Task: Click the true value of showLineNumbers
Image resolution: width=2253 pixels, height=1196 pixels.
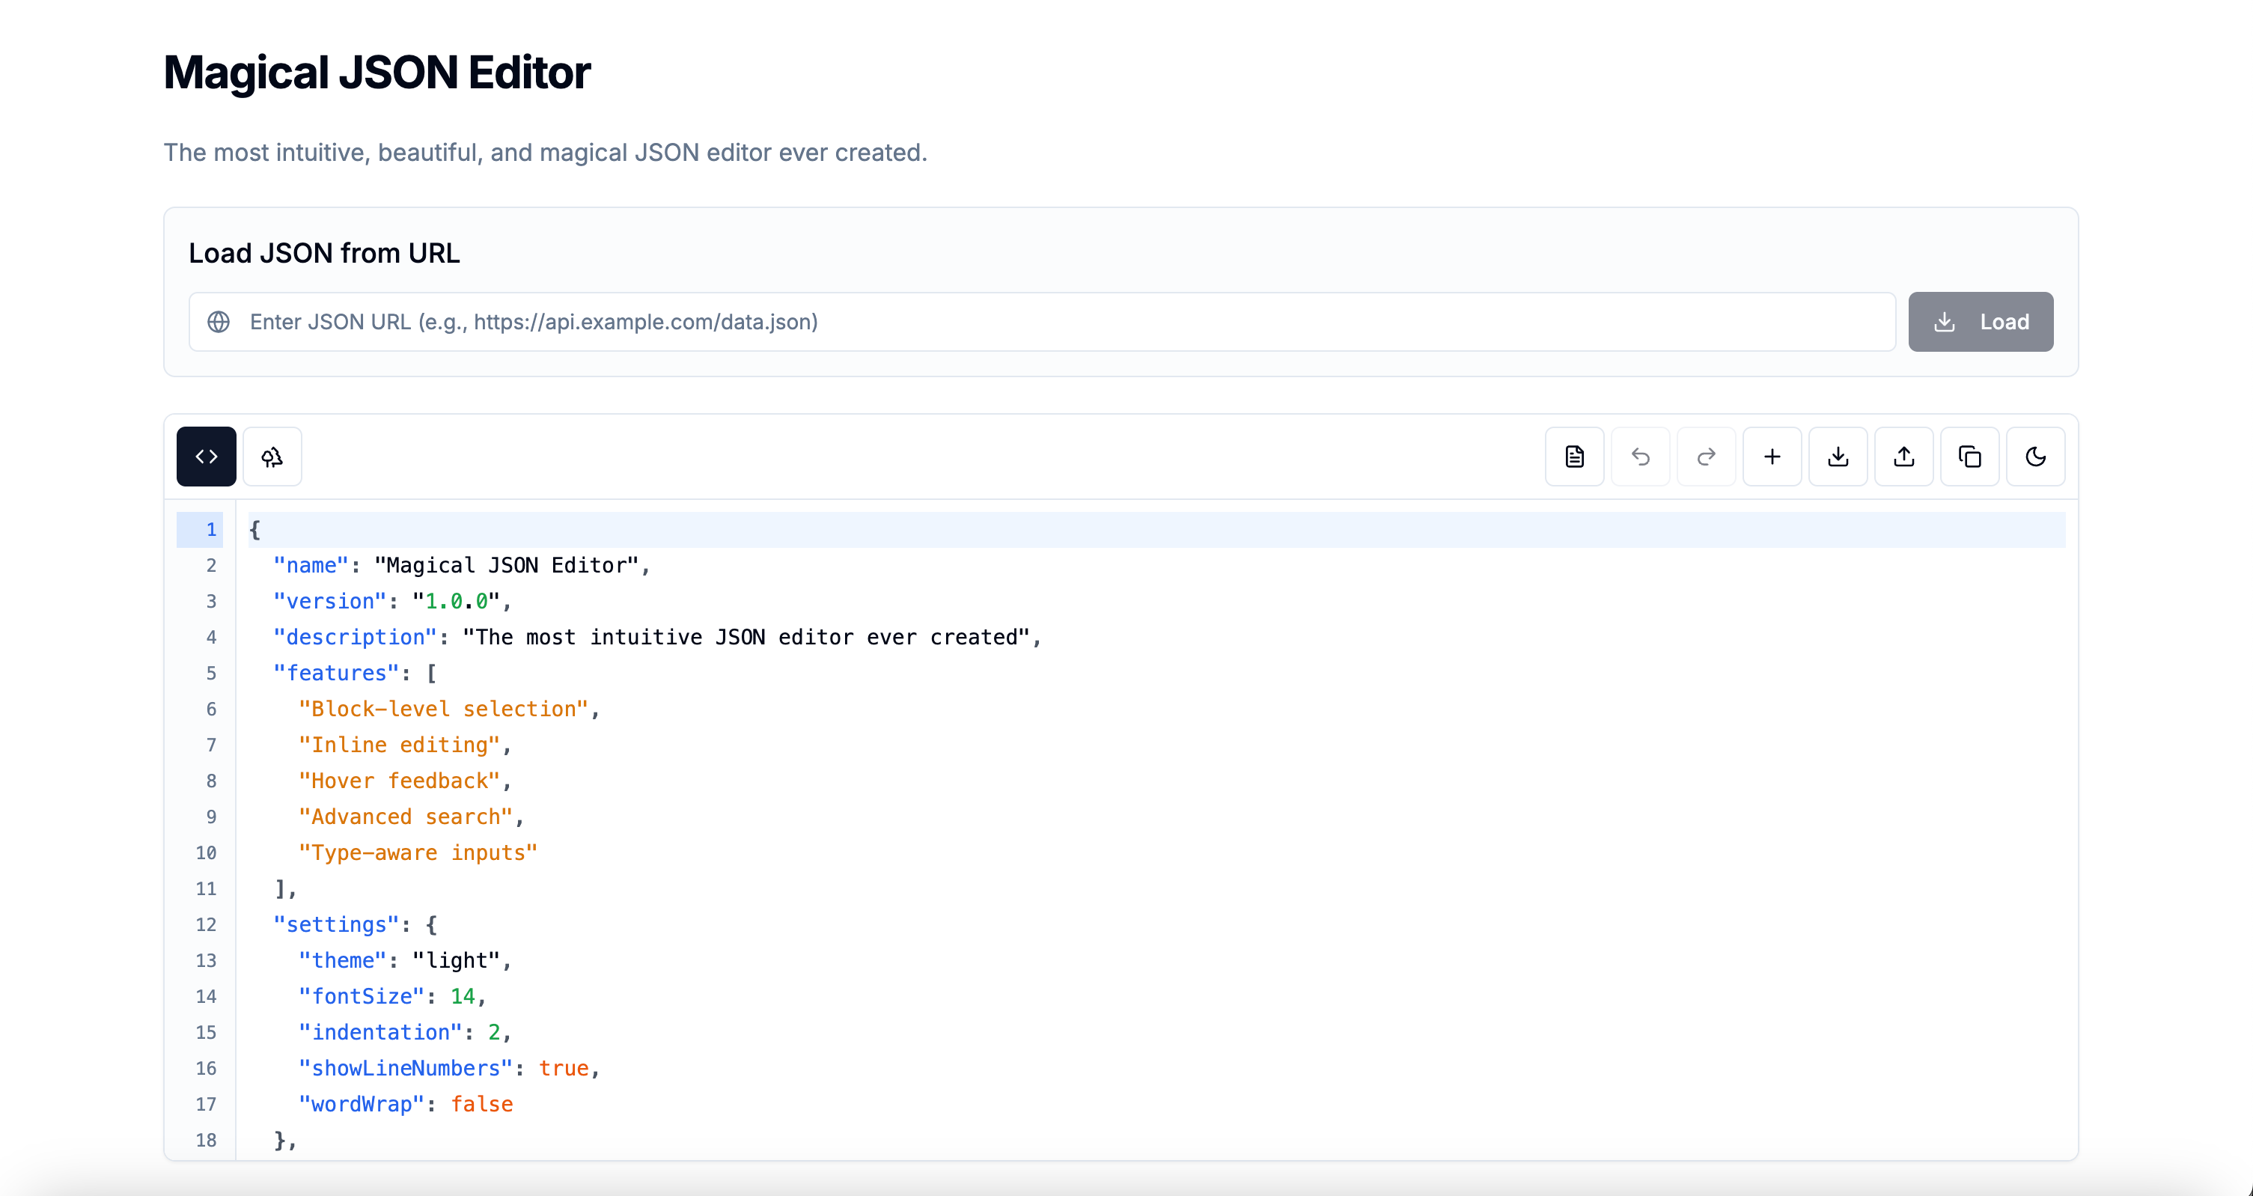Action: pyautogui.click(x=563, y=1068)
